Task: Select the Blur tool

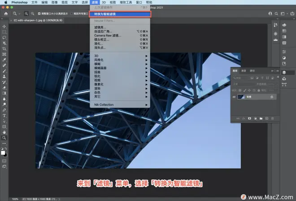Action: [4, 99]
